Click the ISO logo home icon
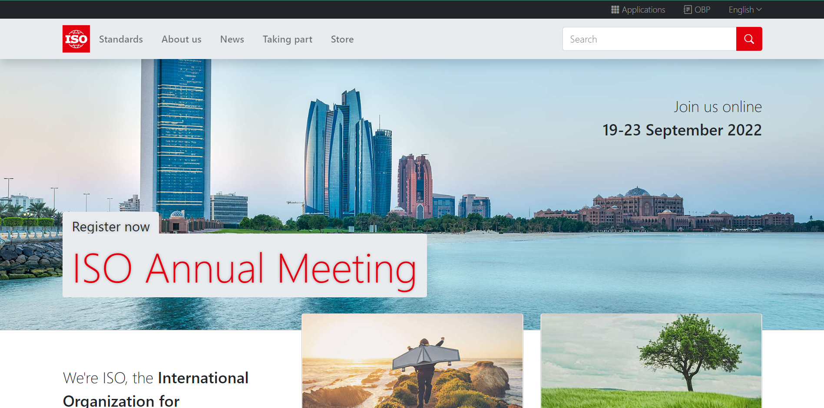 point(76,39)
